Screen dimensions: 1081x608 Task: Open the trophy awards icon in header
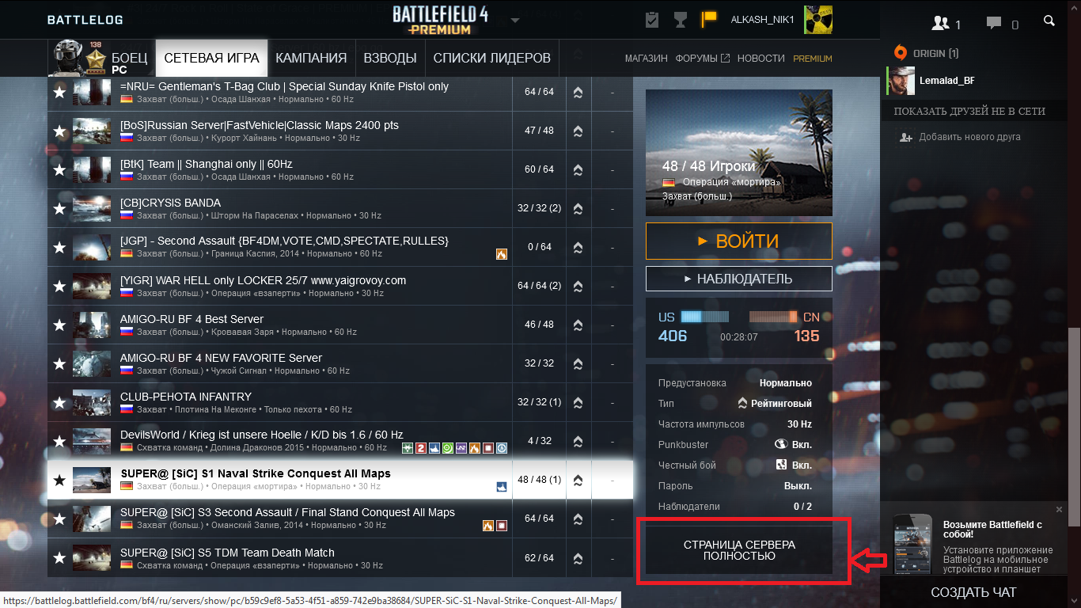click(x=680, y=20)
